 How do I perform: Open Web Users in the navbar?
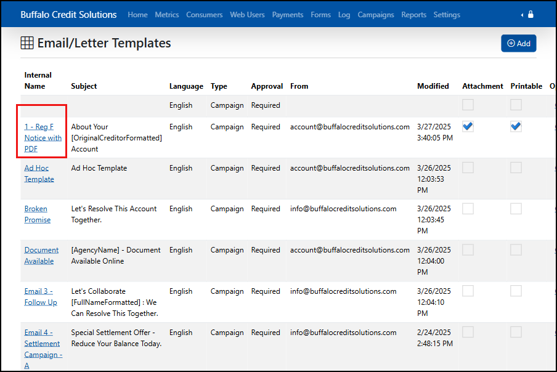tap(247, 15)
